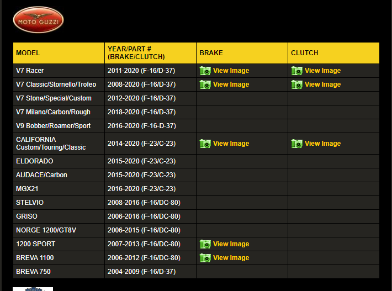Screen dimensions: 392x291
Task: Select the V7 Stone/Special/Custom model cell
Action: click(59, 98)
